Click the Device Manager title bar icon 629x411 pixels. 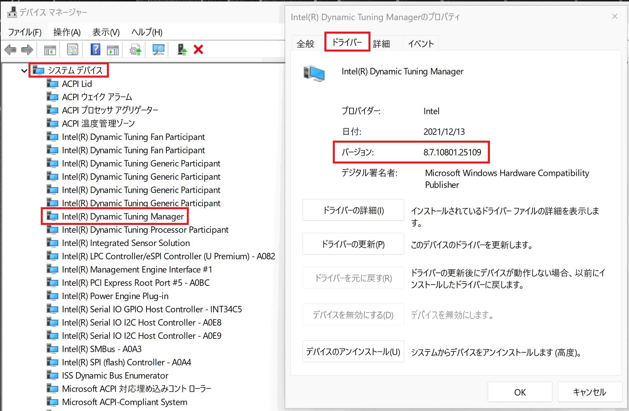pos(12,12)
